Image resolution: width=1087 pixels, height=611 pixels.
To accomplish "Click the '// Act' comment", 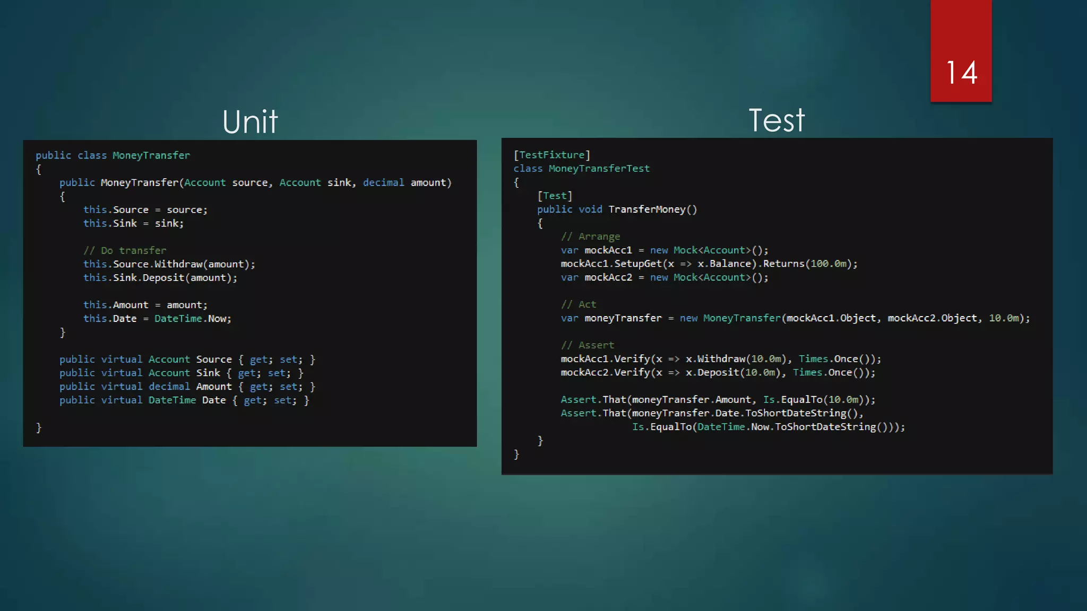I will [x=579, y=304].
